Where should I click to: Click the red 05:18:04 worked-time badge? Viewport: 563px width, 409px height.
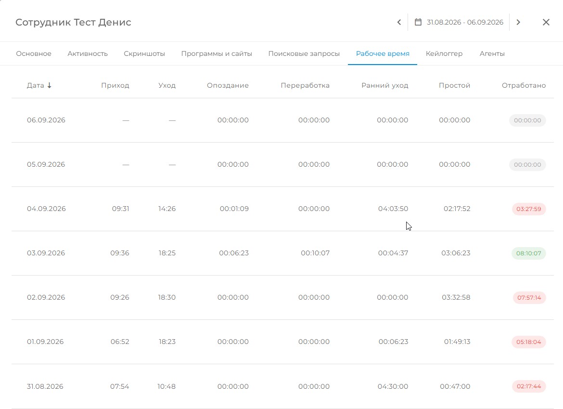coord(528,342)
